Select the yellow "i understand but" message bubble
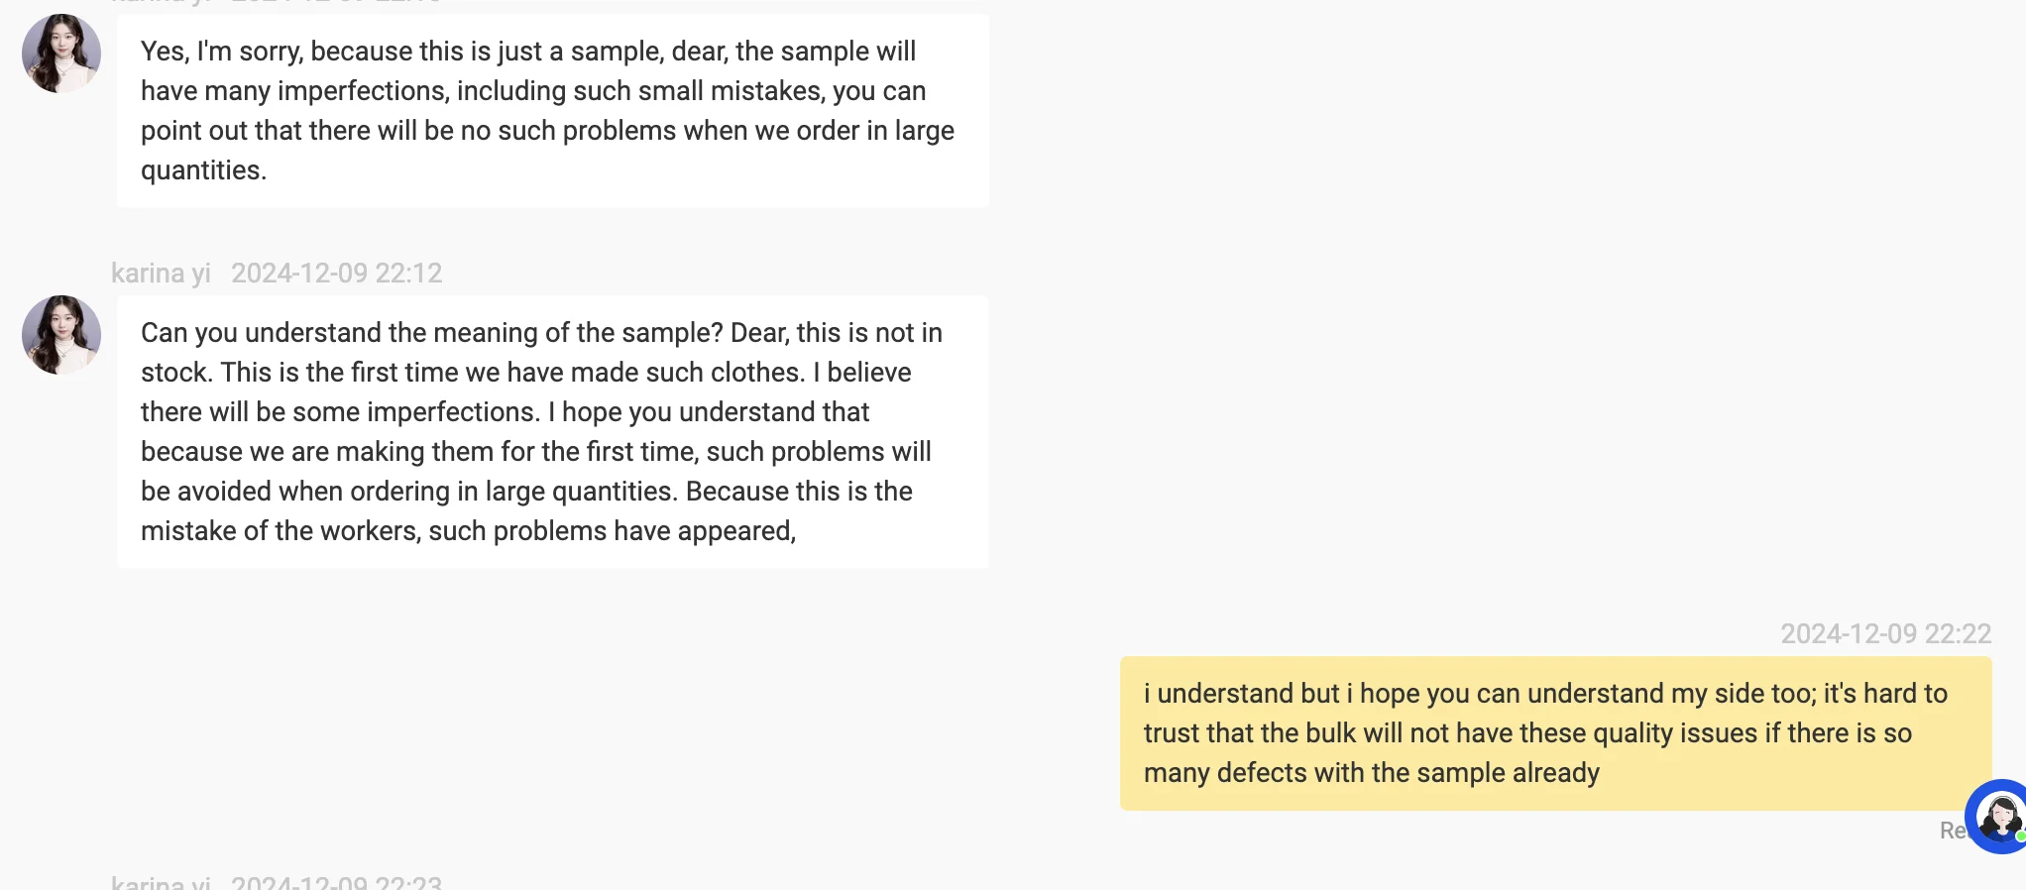Screen dimensions: 2026x890 (1554, 733)
